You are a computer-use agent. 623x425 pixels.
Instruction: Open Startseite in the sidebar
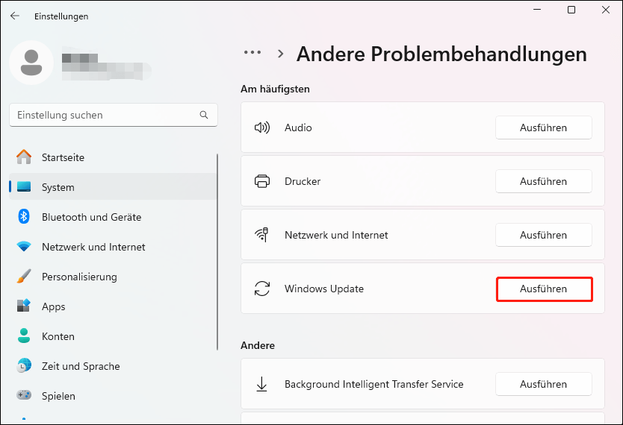coord(113,157)
